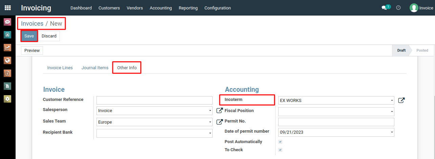Open the activities clock icon
435x159 pixels.
pos(398,8)
